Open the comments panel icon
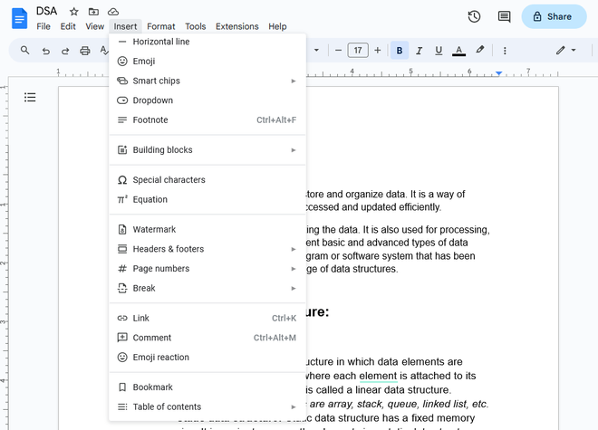The width and height of the screenshot is (598, 430). [x=504, y=16]
